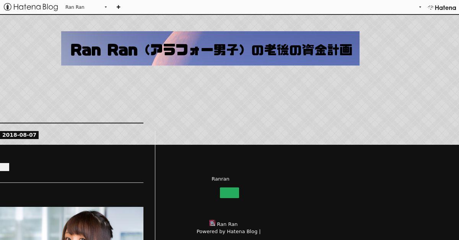Click the green subscribe button

point(229,193)
